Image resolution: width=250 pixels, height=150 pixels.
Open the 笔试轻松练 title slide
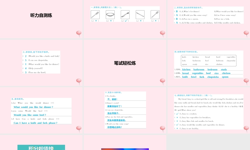[125, 63]
